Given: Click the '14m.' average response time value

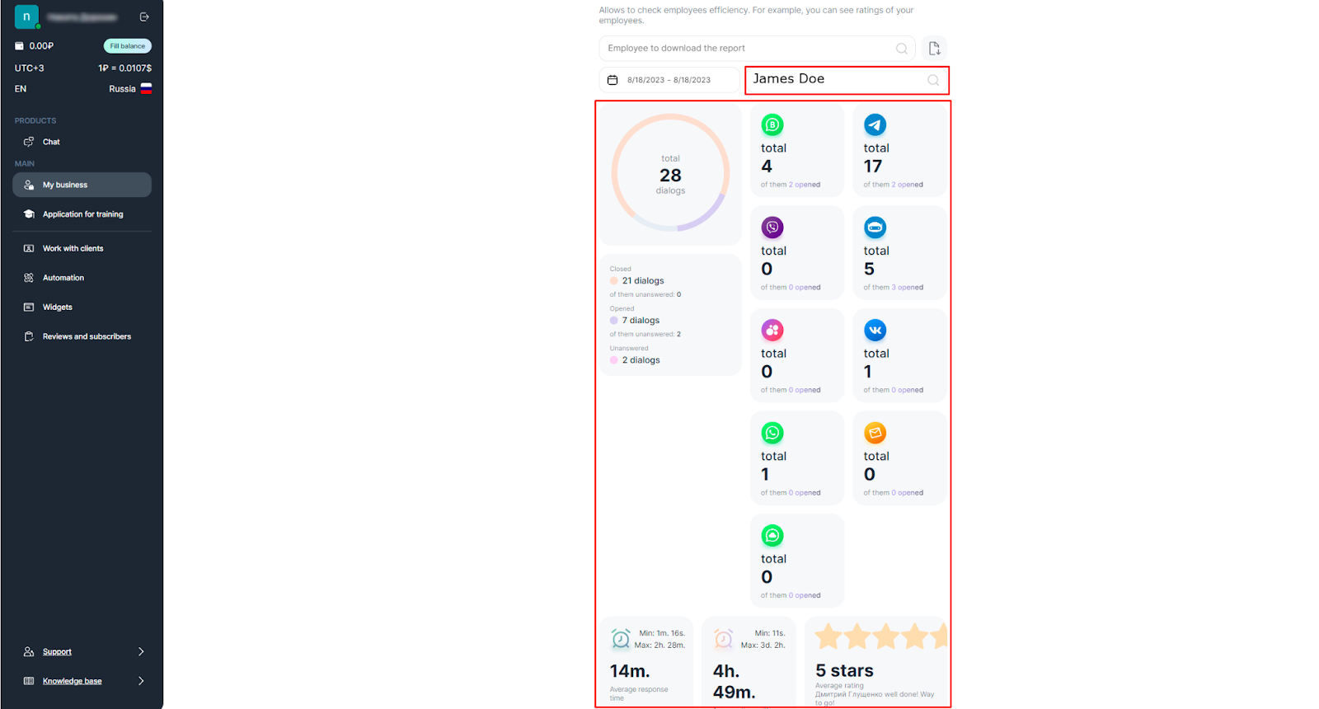Looking at the screenshot, I should click(630, 671).
